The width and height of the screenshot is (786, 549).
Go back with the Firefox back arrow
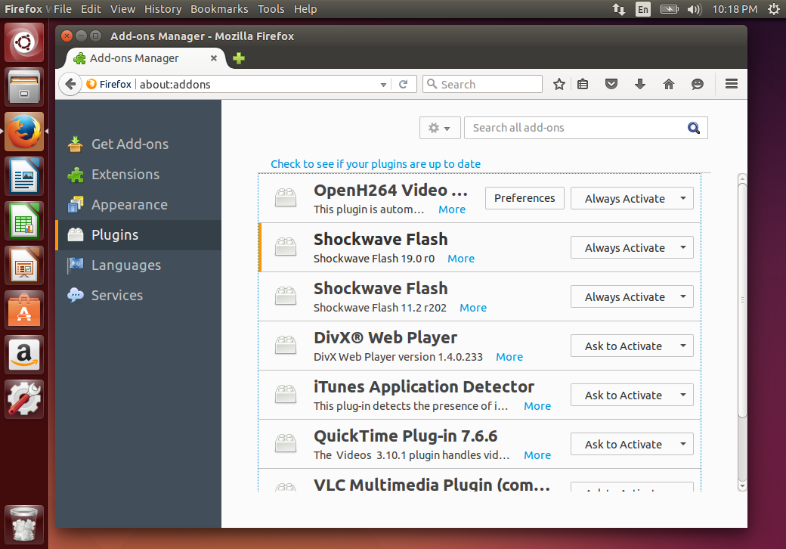pos(71,84)
